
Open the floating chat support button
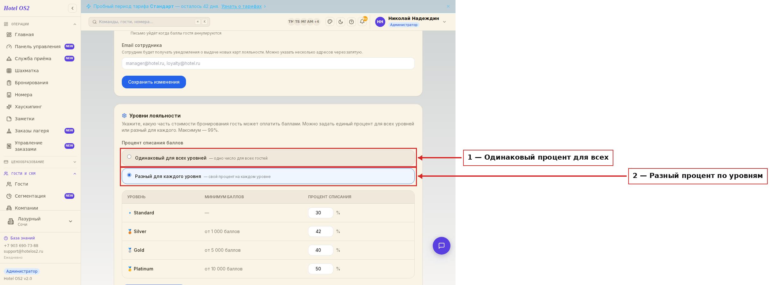pos(442,246)
